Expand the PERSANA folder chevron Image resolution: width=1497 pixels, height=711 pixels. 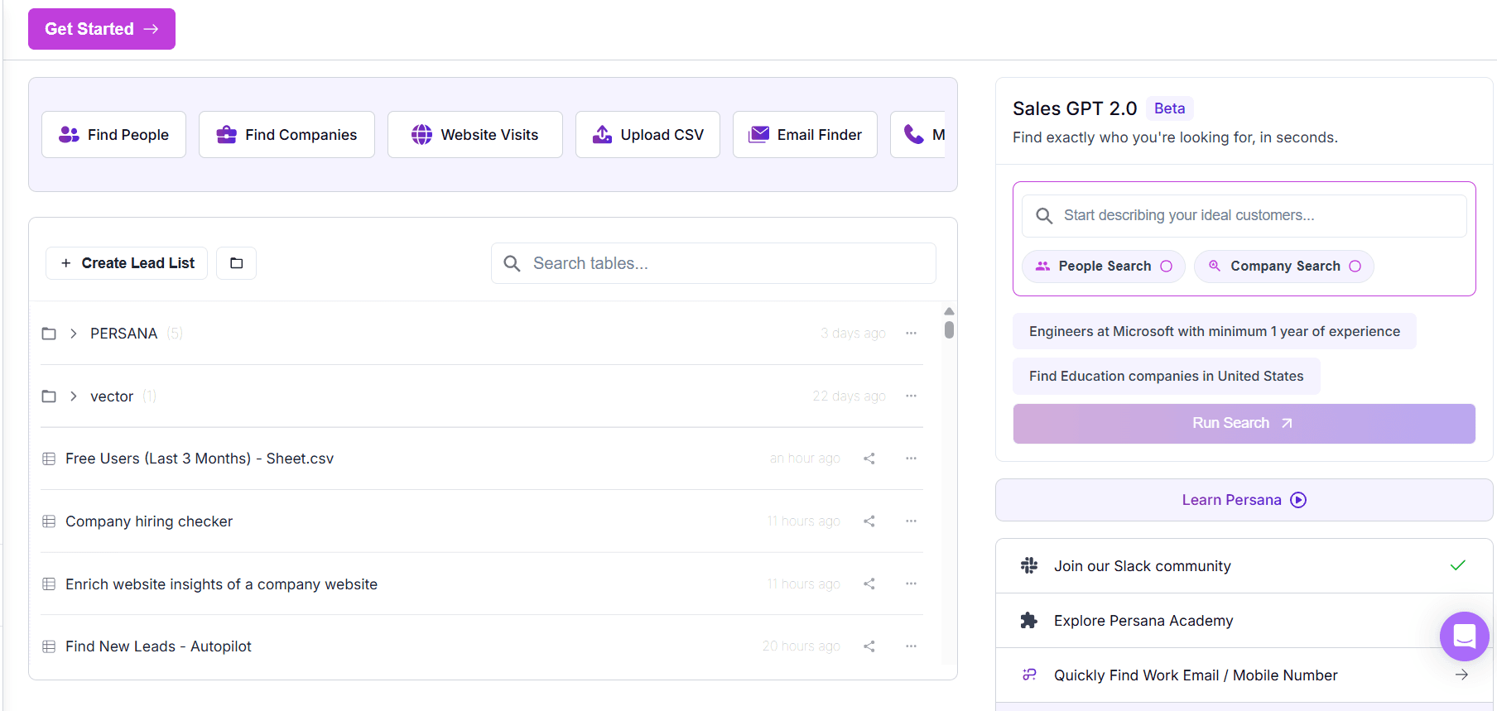pos(74,334)
